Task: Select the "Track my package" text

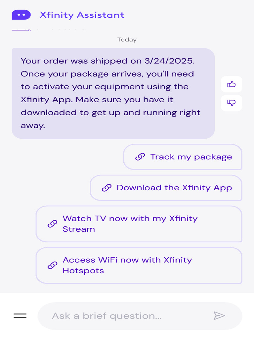Action: click(x=191, y=157)
